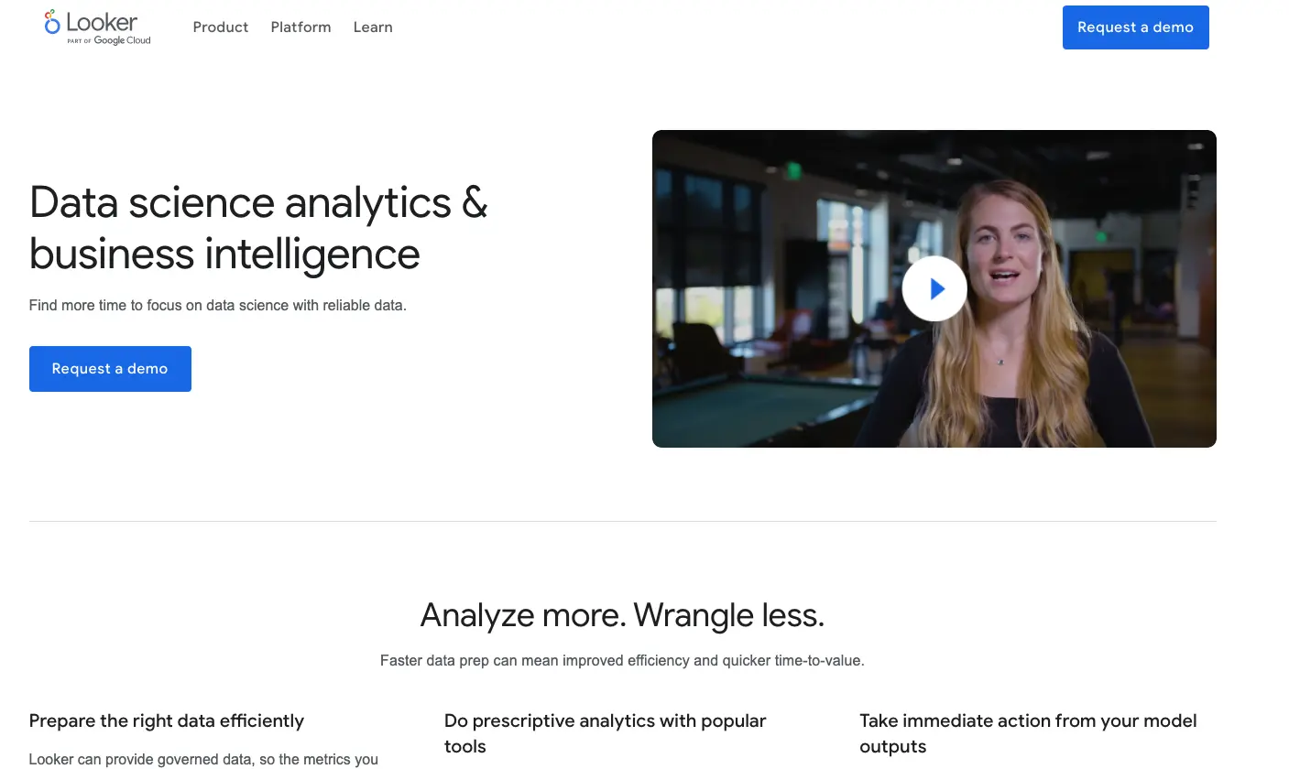
Task: Click the header Request a demo button
Action: [x=1135, y=27]
